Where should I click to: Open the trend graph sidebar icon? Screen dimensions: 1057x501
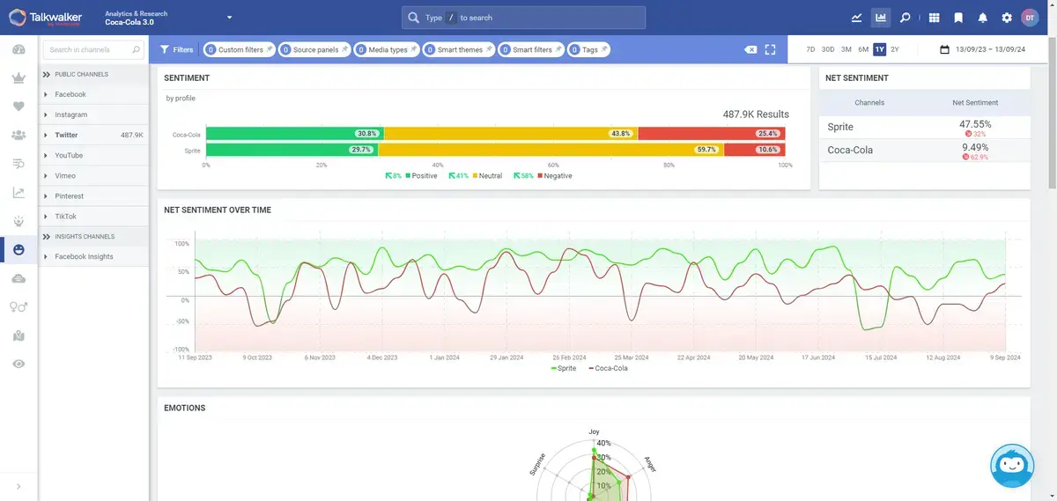(x=18, y=193)
